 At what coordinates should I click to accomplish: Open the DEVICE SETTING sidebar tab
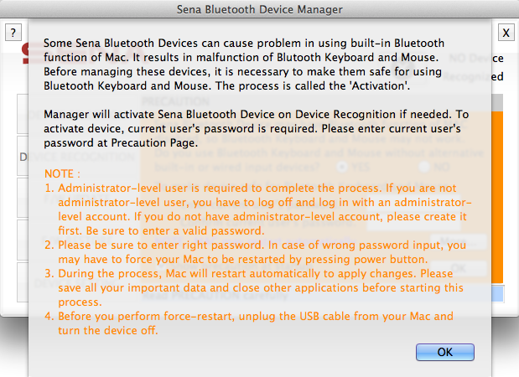point(78,283)
